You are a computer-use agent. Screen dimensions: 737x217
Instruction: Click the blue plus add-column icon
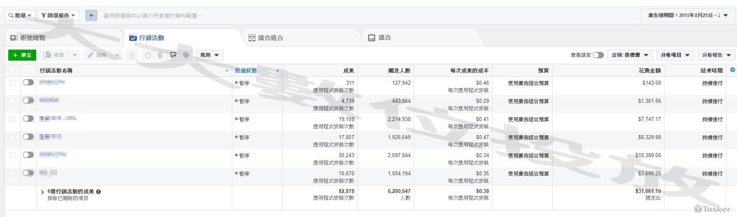[732, 70]
